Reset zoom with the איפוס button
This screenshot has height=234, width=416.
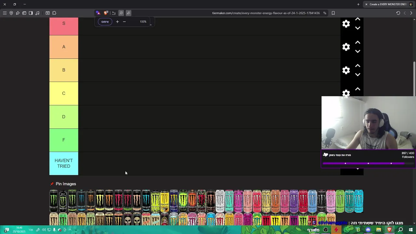[105, 22]
